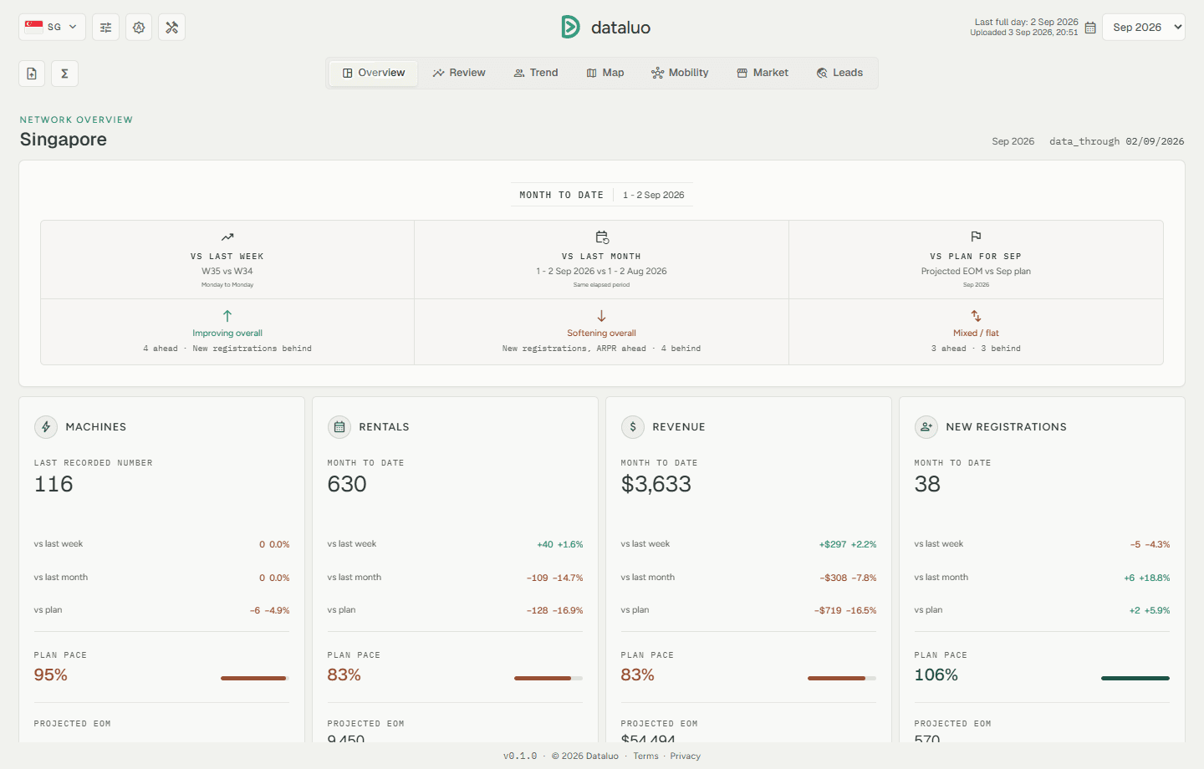Click the '1 - 2 Sep 2026' date range label

coord(654,195)
